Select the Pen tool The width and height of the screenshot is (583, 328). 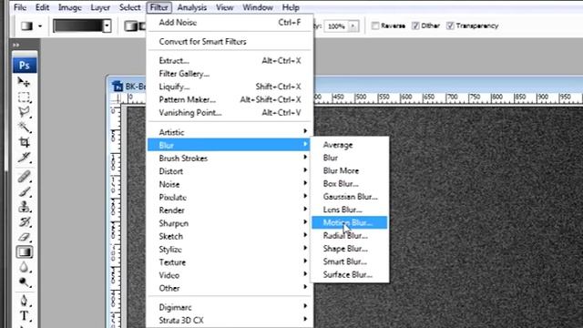(x=25, y=301)
